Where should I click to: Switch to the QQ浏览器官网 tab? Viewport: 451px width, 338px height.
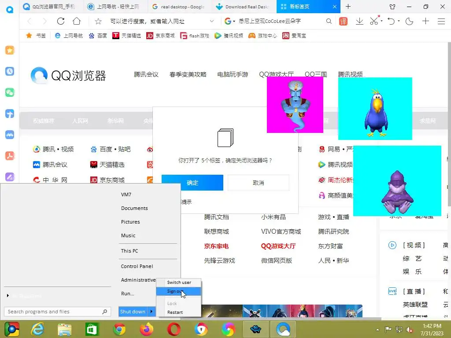(51, 7)
